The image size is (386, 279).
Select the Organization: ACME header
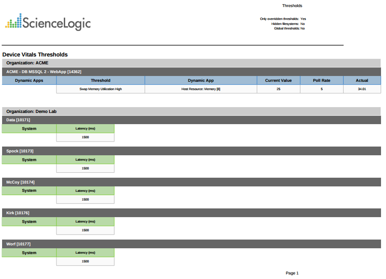tap(27, 63)
